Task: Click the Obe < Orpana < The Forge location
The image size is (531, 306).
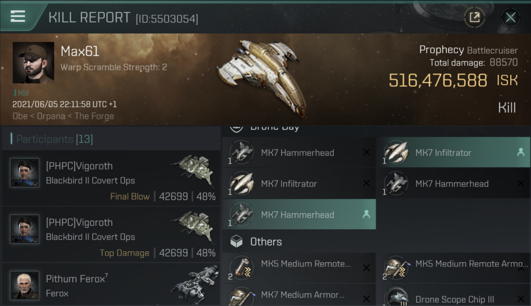Action: [x=63, y=116]
